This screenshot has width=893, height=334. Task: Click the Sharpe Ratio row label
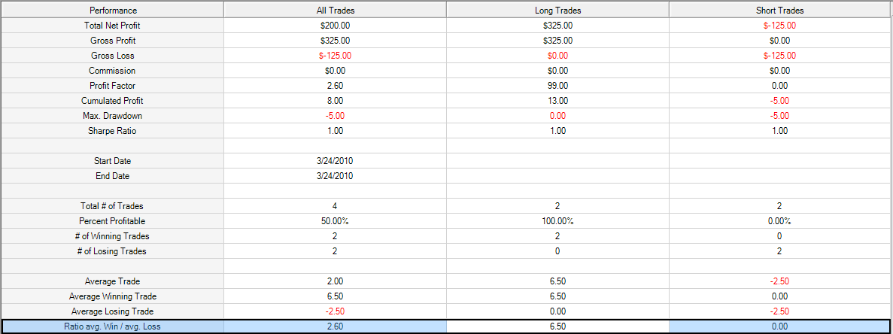pos(113,131)
